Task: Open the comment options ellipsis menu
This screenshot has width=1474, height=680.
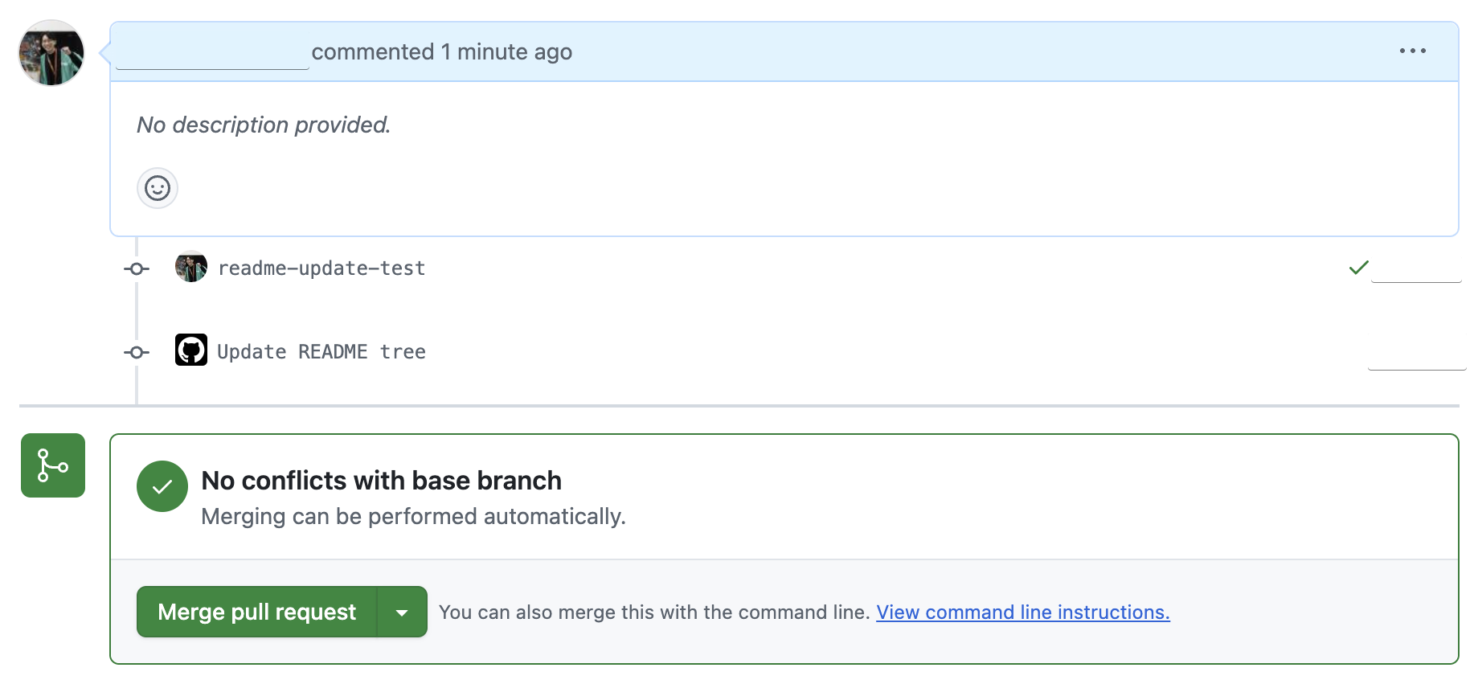Action: (1412, 51)
